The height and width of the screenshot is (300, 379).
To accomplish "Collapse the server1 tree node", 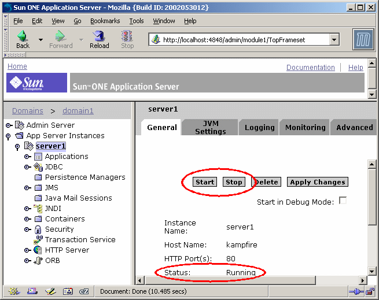I will tap(17, 147).
